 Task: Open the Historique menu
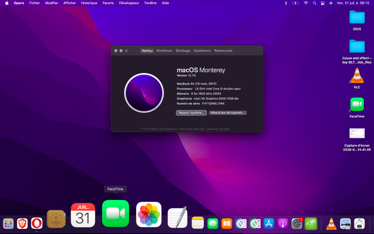coord(89,3)
